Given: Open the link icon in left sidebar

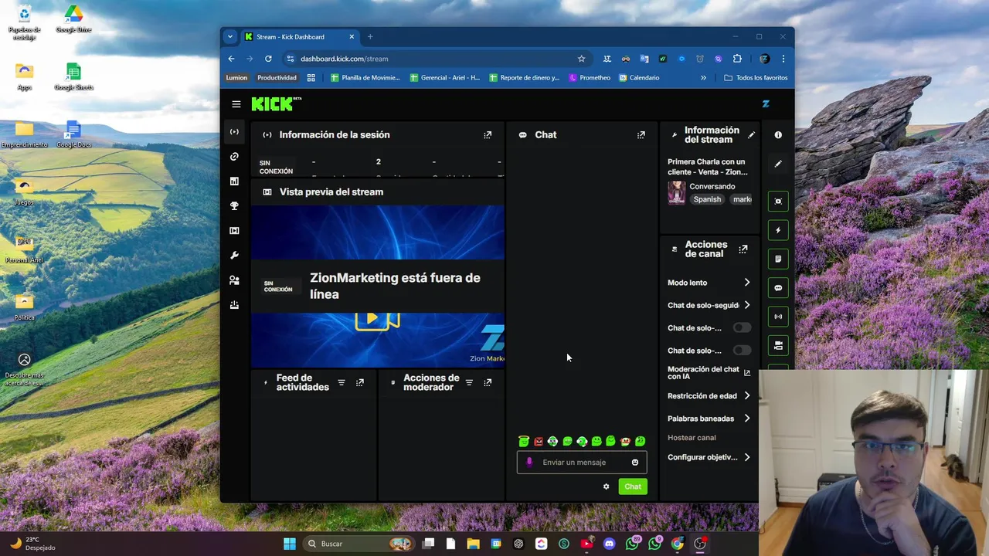Looking at the screenshot, I should (234, 156).
